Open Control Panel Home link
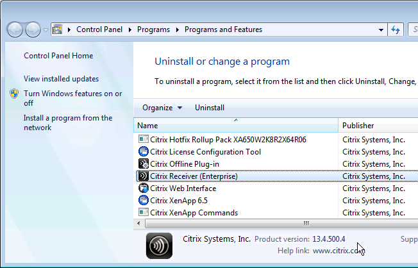The height and width of the screenshot is (268, 418). [x=58, y=56]
